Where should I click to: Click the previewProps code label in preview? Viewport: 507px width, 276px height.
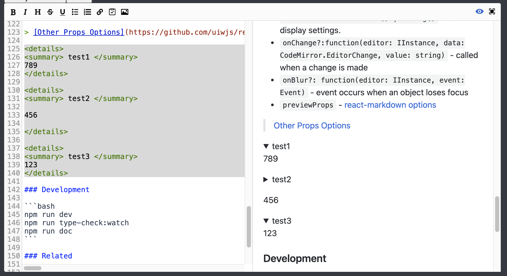(308, 105)
